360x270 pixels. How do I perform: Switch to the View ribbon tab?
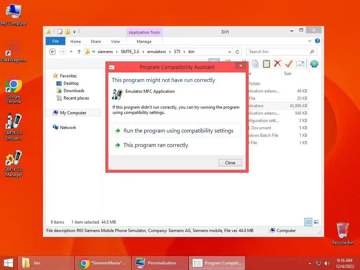pyautogui.click(x=115, y=41)
